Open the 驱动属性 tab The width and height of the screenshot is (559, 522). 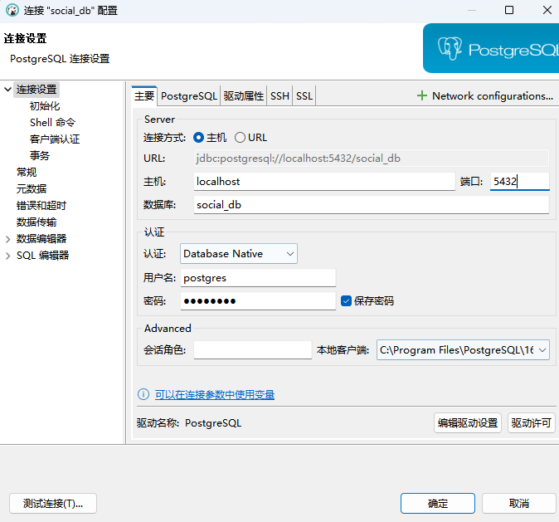tap(244, 96)
